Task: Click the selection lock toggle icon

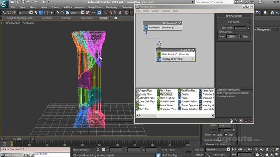Action: (x=98, y=150)
